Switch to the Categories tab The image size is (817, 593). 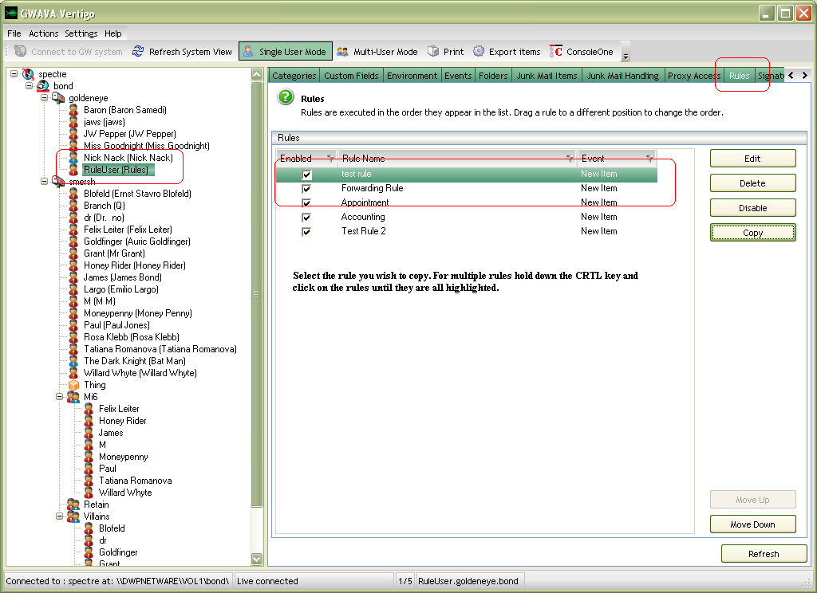[x=294, y=76]
